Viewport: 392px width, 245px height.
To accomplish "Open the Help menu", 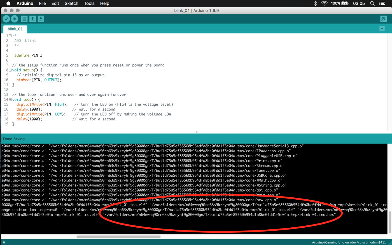I will click(x=105, y=3).
